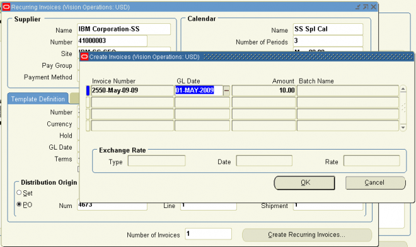
Task: Click scroll down arrow in invoice list
Action: 403,128
